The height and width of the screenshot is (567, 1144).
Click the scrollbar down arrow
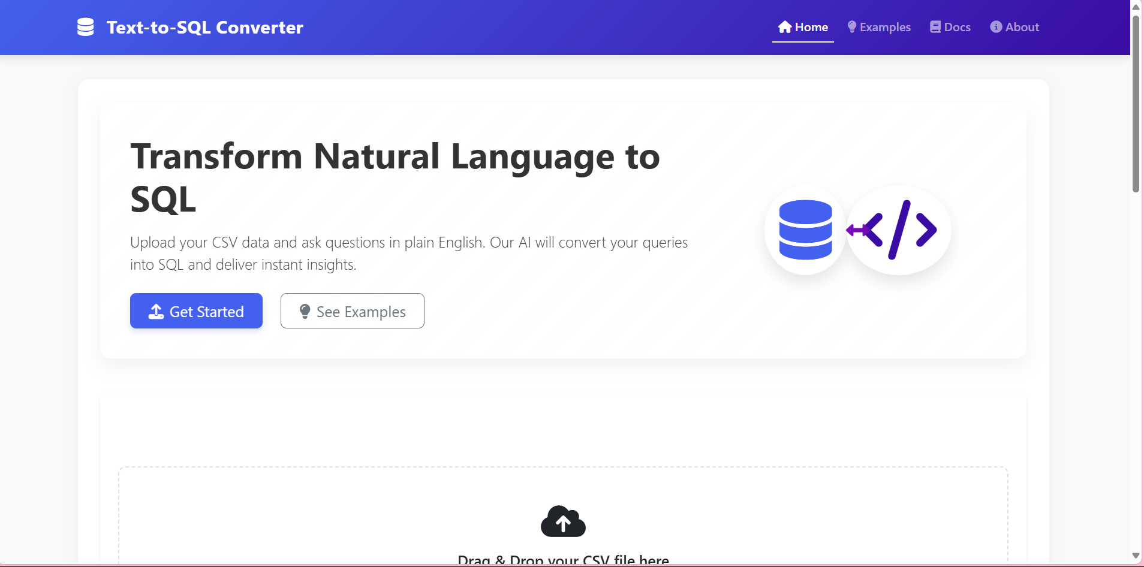(1136, 556)
